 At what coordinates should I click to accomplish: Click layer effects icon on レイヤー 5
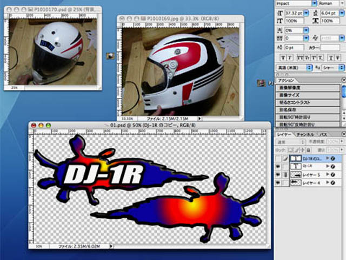click(333, 175)
